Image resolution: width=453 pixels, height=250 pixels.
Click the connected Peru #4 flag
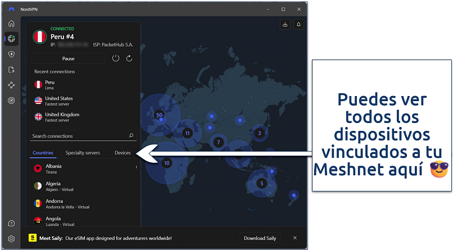coord(39,37)
